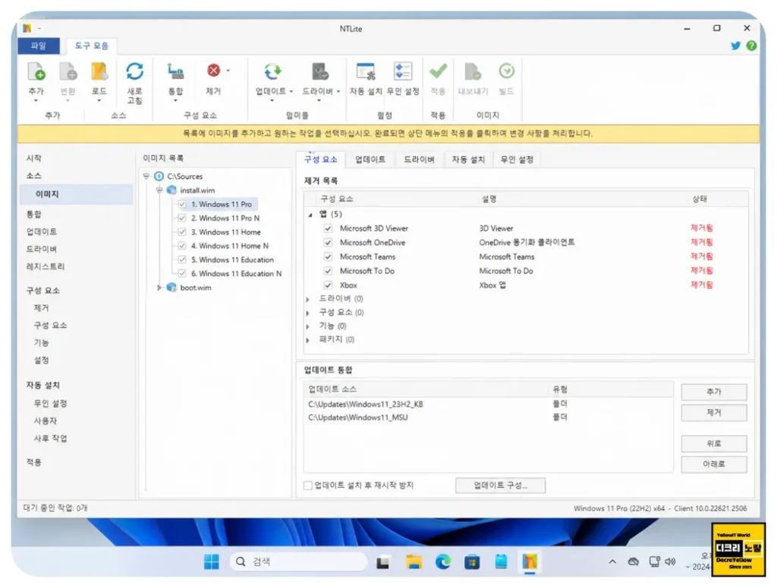Click the 드라이버 ribbon icon
The image size is (777, 588).
319,72
